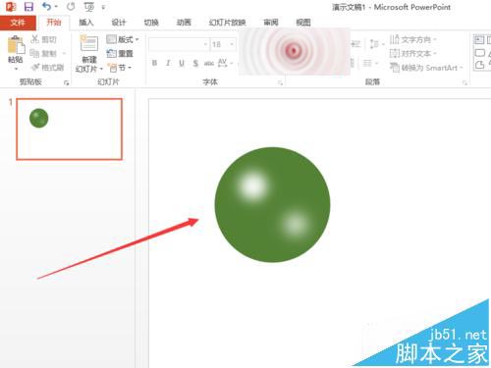The image size is (491, 368).
Task: Switch to the 开始 Home tab
Action: 54,23
